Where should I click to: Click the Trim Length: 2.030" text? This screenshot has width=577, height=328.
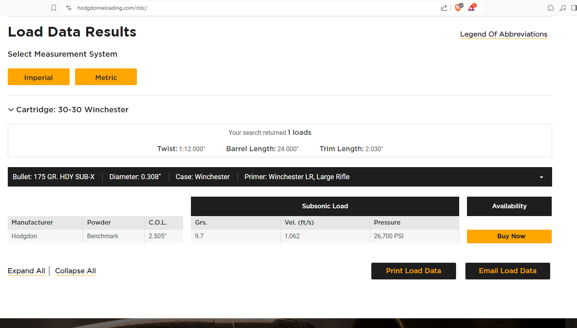[351, 149]
